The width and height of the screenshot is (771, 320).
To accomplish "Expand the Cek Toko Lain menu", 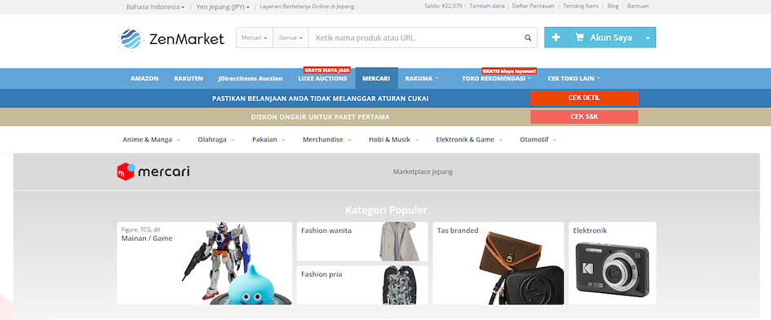I will [x=574, y=78].
